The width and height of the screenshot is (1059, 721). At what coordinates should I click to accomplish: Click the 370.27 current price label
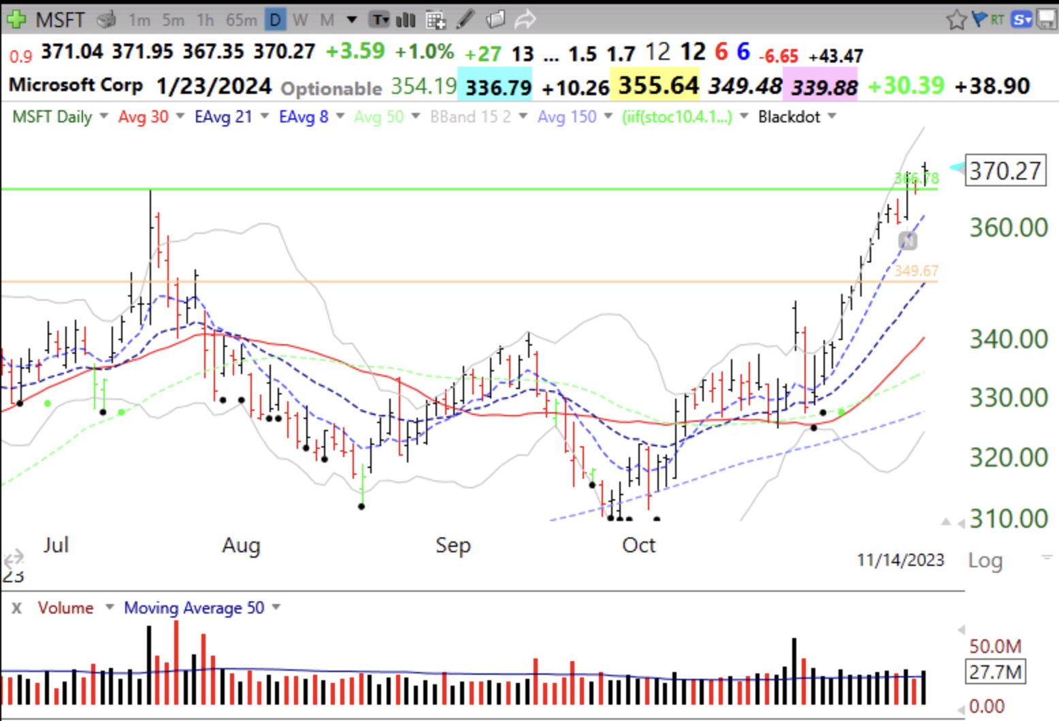tap(1005, 171)
